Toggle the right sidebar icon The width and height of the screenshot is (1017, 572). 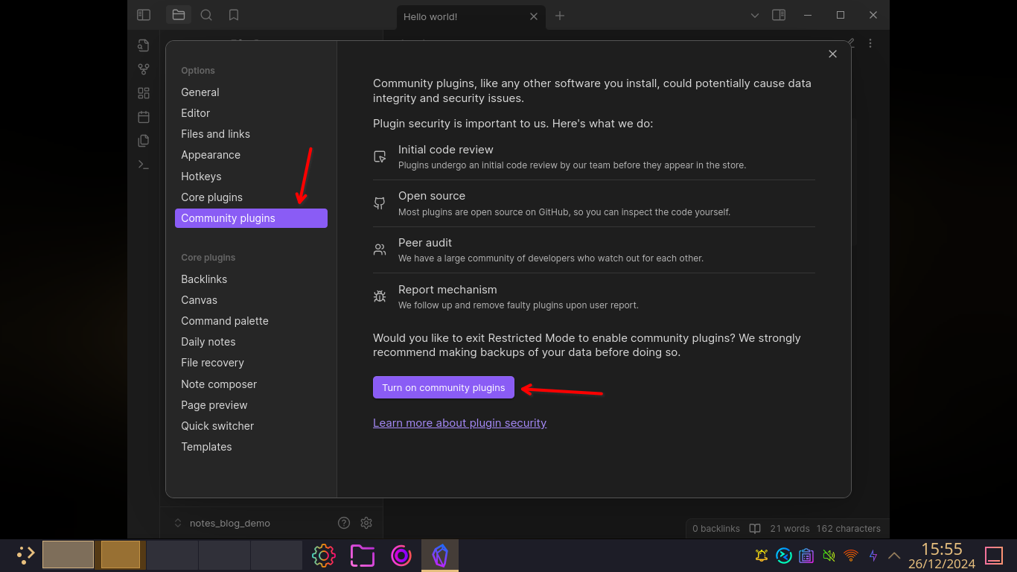click(x=779, y=15)
